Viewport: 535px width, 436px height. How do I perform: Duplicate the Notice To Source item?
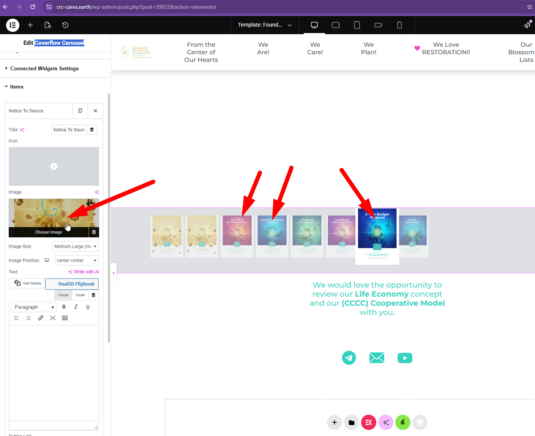80,111
